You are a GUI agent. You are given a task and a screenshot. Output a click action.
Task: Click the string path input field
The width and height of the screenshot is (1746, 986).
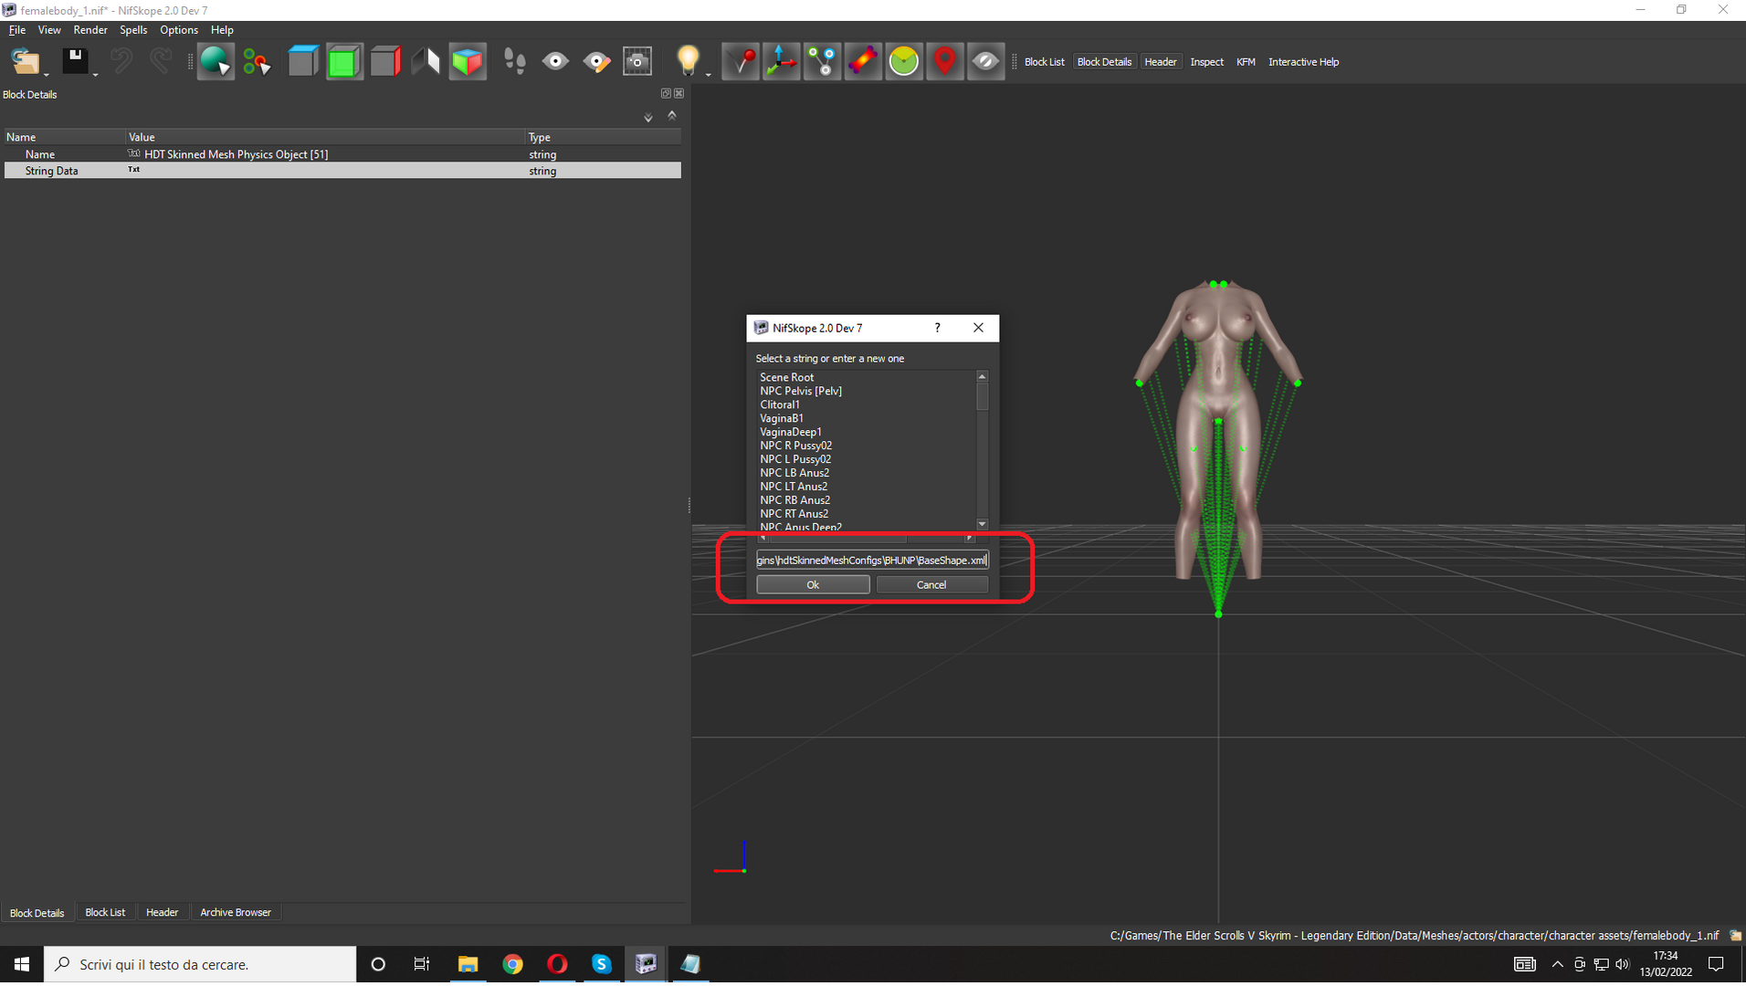pyautogui.click(x=872, y=561)
